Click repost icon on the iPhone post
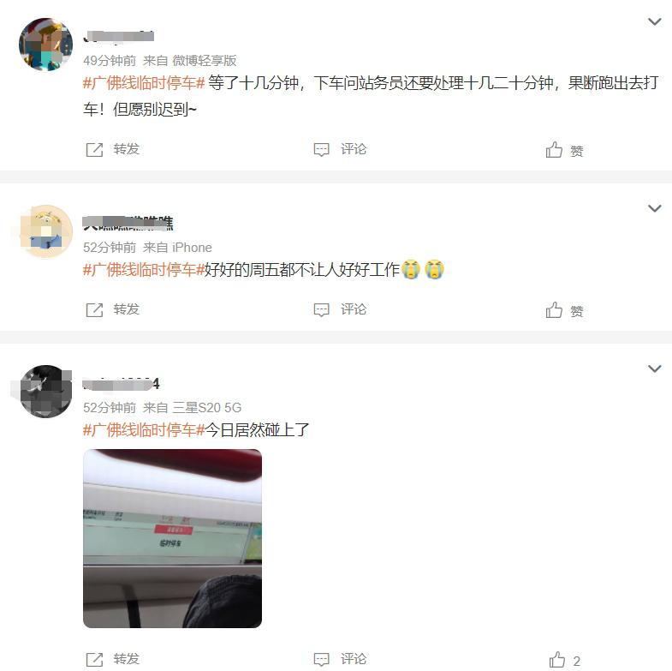The height and width of the screenshot is (671, 672). point(95,309)
